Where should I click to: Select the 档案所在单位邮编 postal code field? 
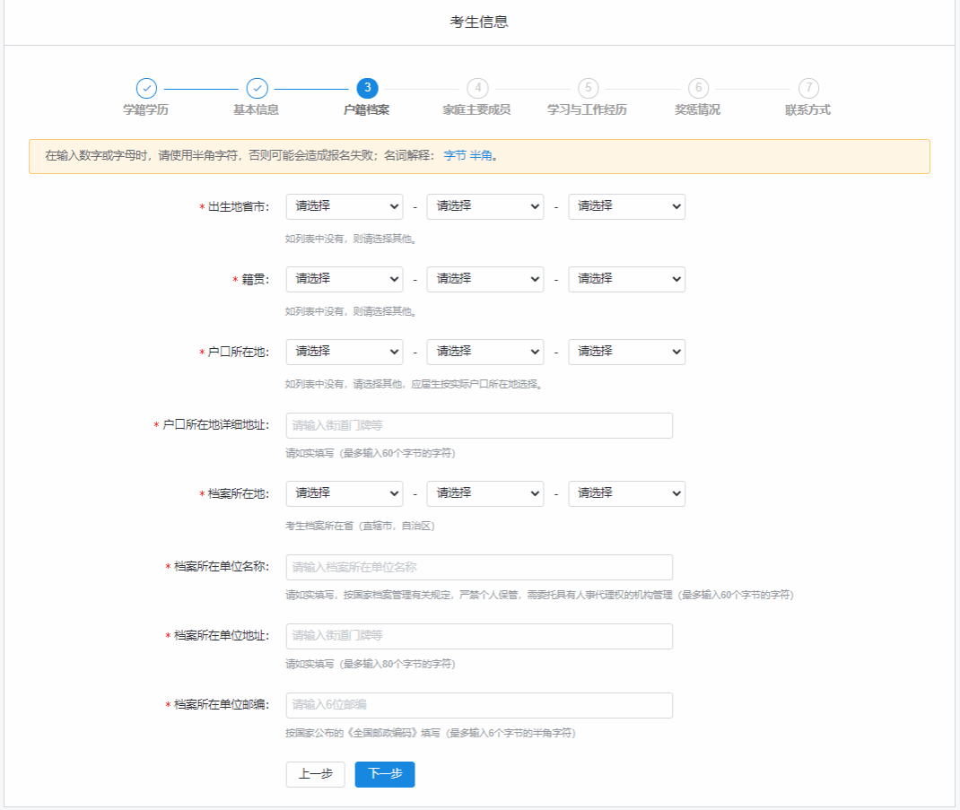[479, 705]
